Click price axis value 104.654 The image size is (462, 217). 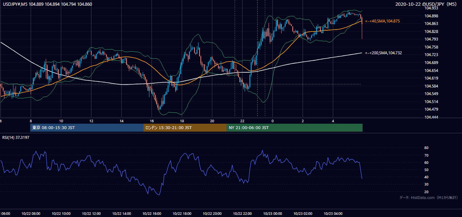tap(431, 71)
